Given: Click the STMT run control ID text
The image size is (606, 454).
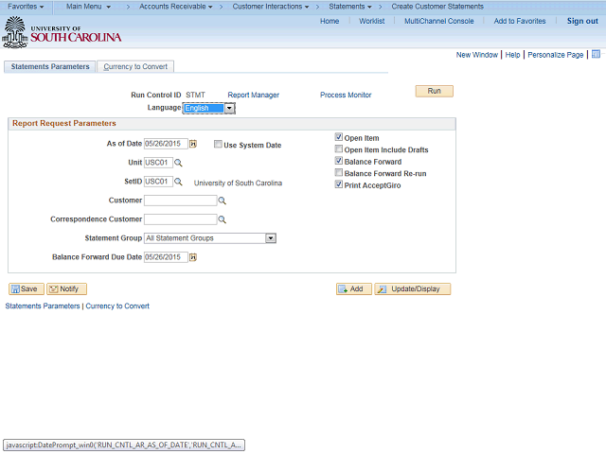Looking at the screenshot, I should tap(195, 95).
